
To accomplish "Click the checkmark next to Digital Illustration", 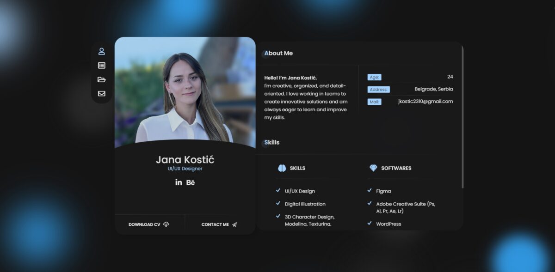I will pos(278,203).
